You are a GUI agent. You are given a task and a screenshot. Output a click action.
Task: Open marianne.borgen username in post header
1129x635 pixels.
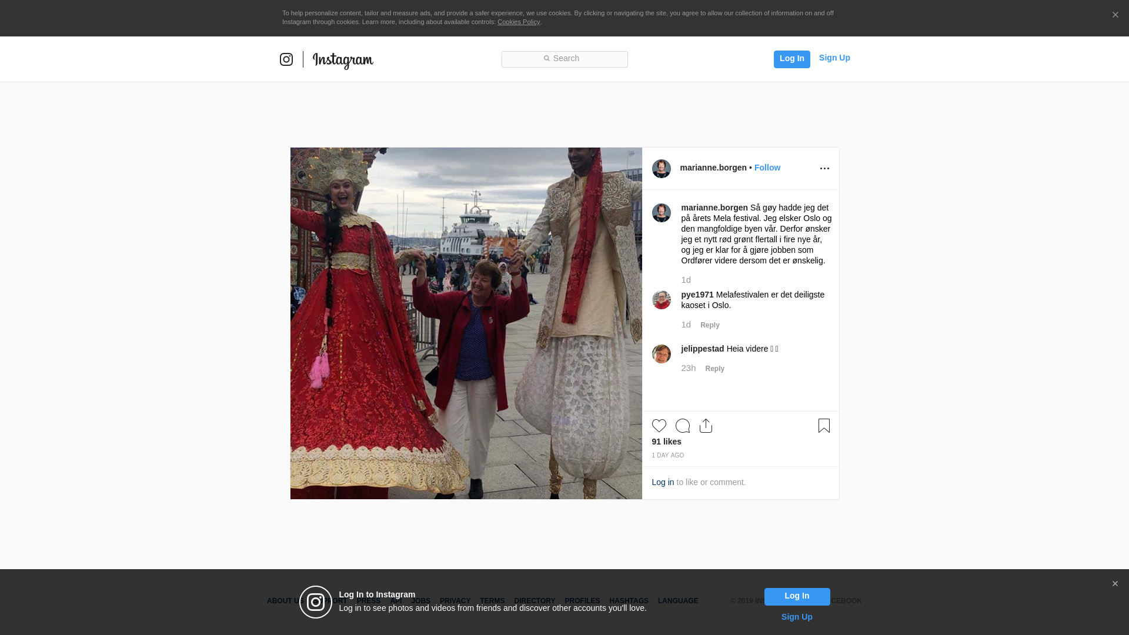713,168
